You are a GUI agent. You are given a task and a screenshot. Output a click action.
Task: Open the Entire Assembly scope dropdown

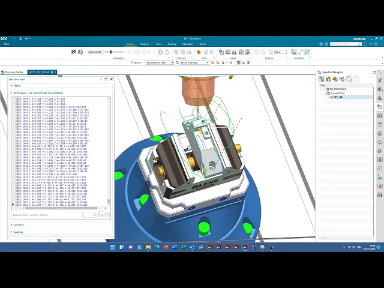(194, 62)
